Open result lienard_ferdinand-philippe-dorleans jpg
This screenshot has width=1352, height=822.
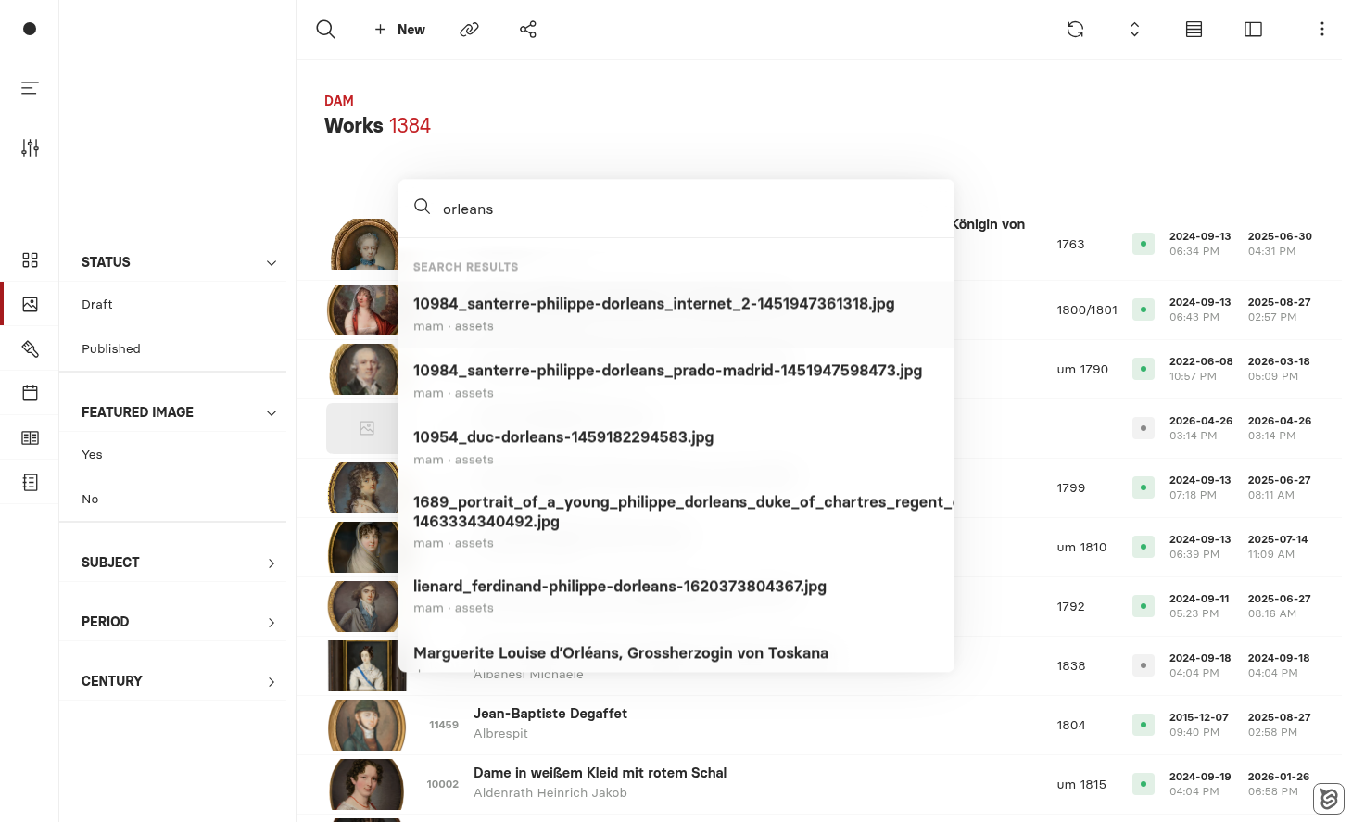pos(676,597)
